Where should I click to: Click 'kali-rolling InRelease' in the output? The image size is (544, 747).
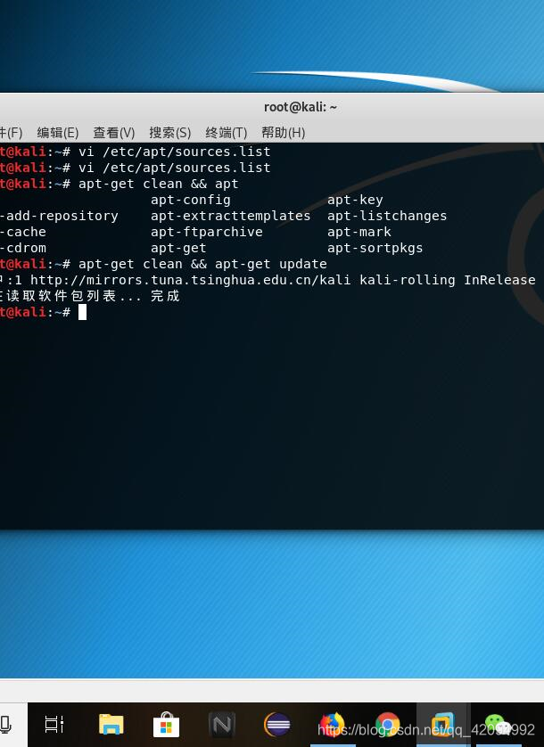(x=448, y=280)
